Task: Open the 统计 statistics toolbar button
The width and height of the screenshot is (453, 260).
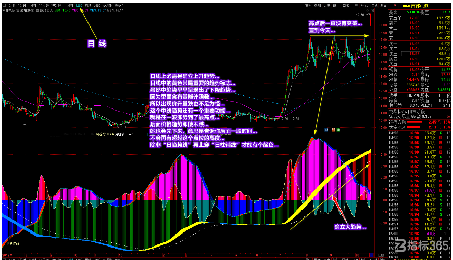Action: click(336, 5)
